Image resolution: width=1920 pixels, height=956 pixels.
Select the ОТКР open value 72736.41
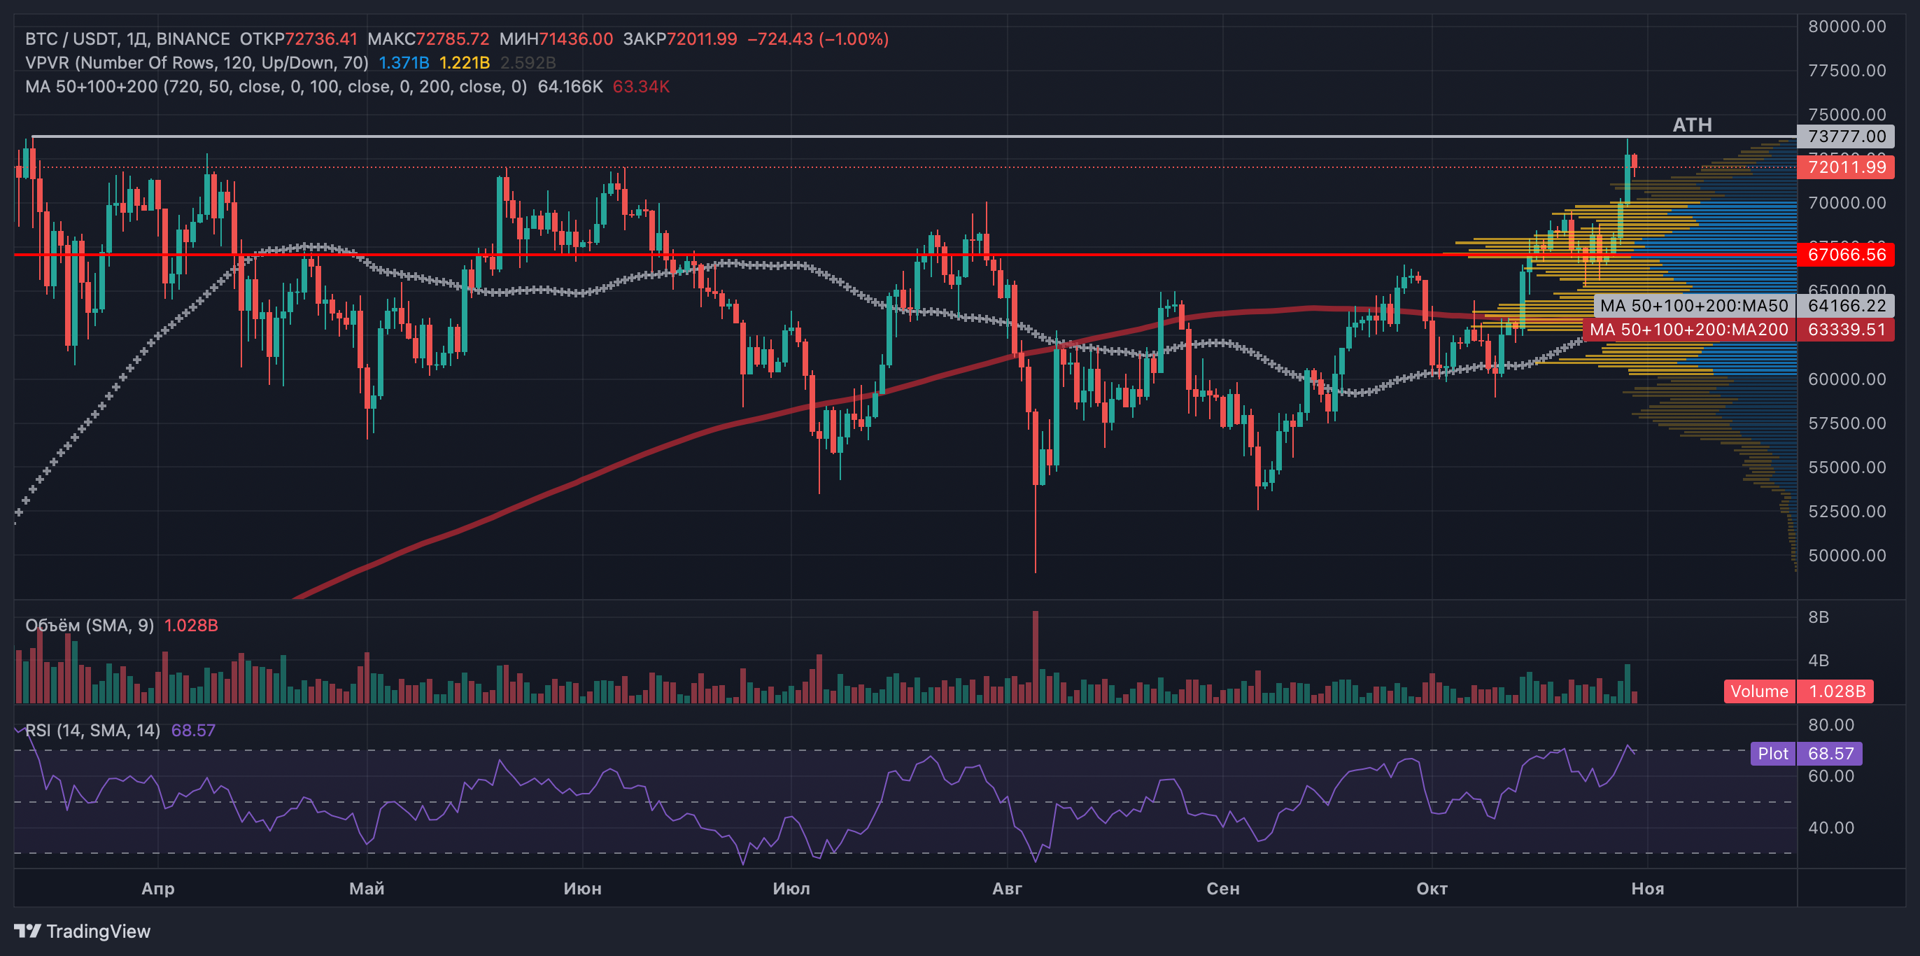[x=321, y=38]
